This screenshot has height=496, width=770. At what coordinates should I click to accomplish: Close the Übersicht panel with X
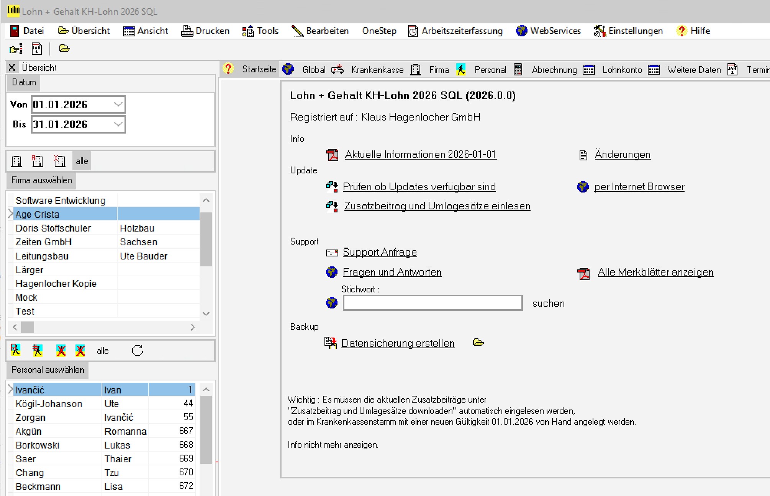point(12,68)
